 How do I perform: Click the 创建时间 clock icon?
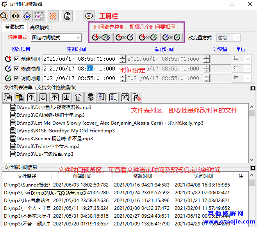point(8,59)
